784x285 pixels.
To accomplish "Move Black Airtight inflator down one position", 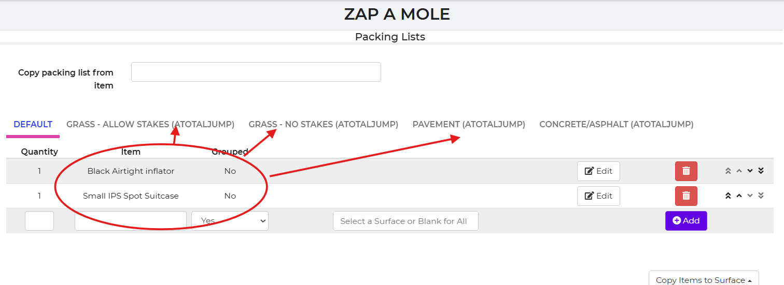I will click(750, 171).
